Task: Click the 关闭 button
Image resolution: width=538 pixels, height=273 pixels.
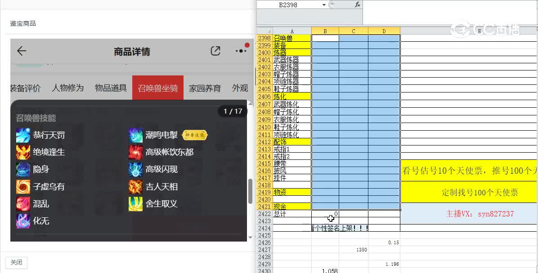Action: point(16,263)
